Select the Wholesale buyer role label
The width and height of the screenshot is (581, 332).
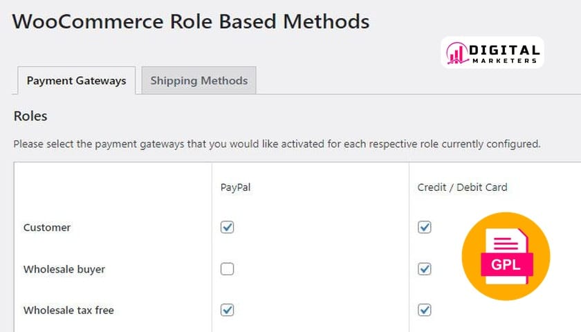64,268
